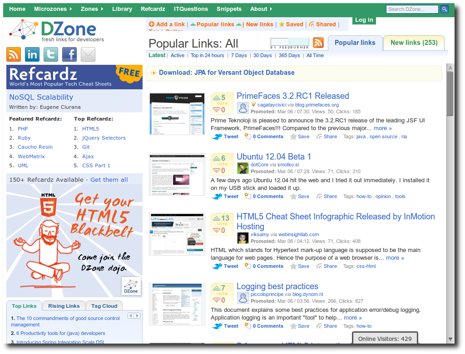
Task: Click the Search DZone input field
Action: (x=412, y=9)
